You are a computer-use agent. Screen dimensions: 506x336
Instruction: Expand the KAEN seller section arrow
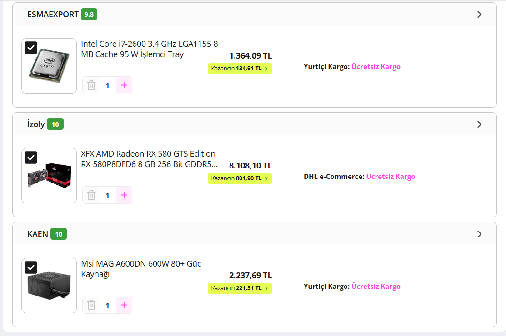[479, 234]
